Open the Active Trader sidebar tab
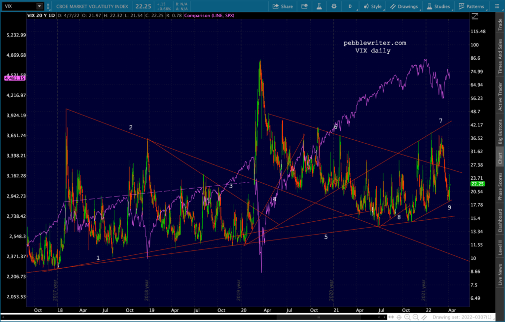The image size is (505, 322). pos(500,97)
